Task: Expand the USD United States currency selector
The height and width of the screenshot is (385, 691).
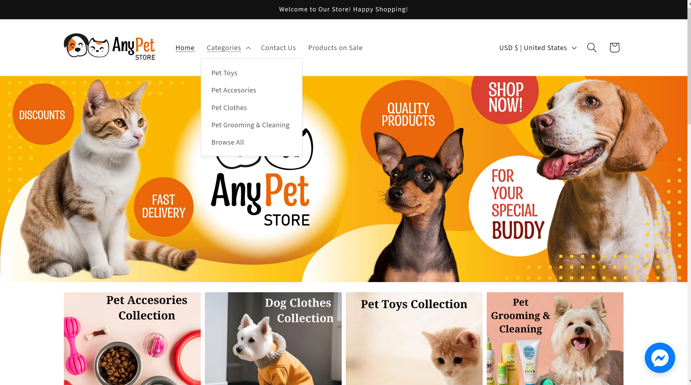Action: (x=538, y=48)
